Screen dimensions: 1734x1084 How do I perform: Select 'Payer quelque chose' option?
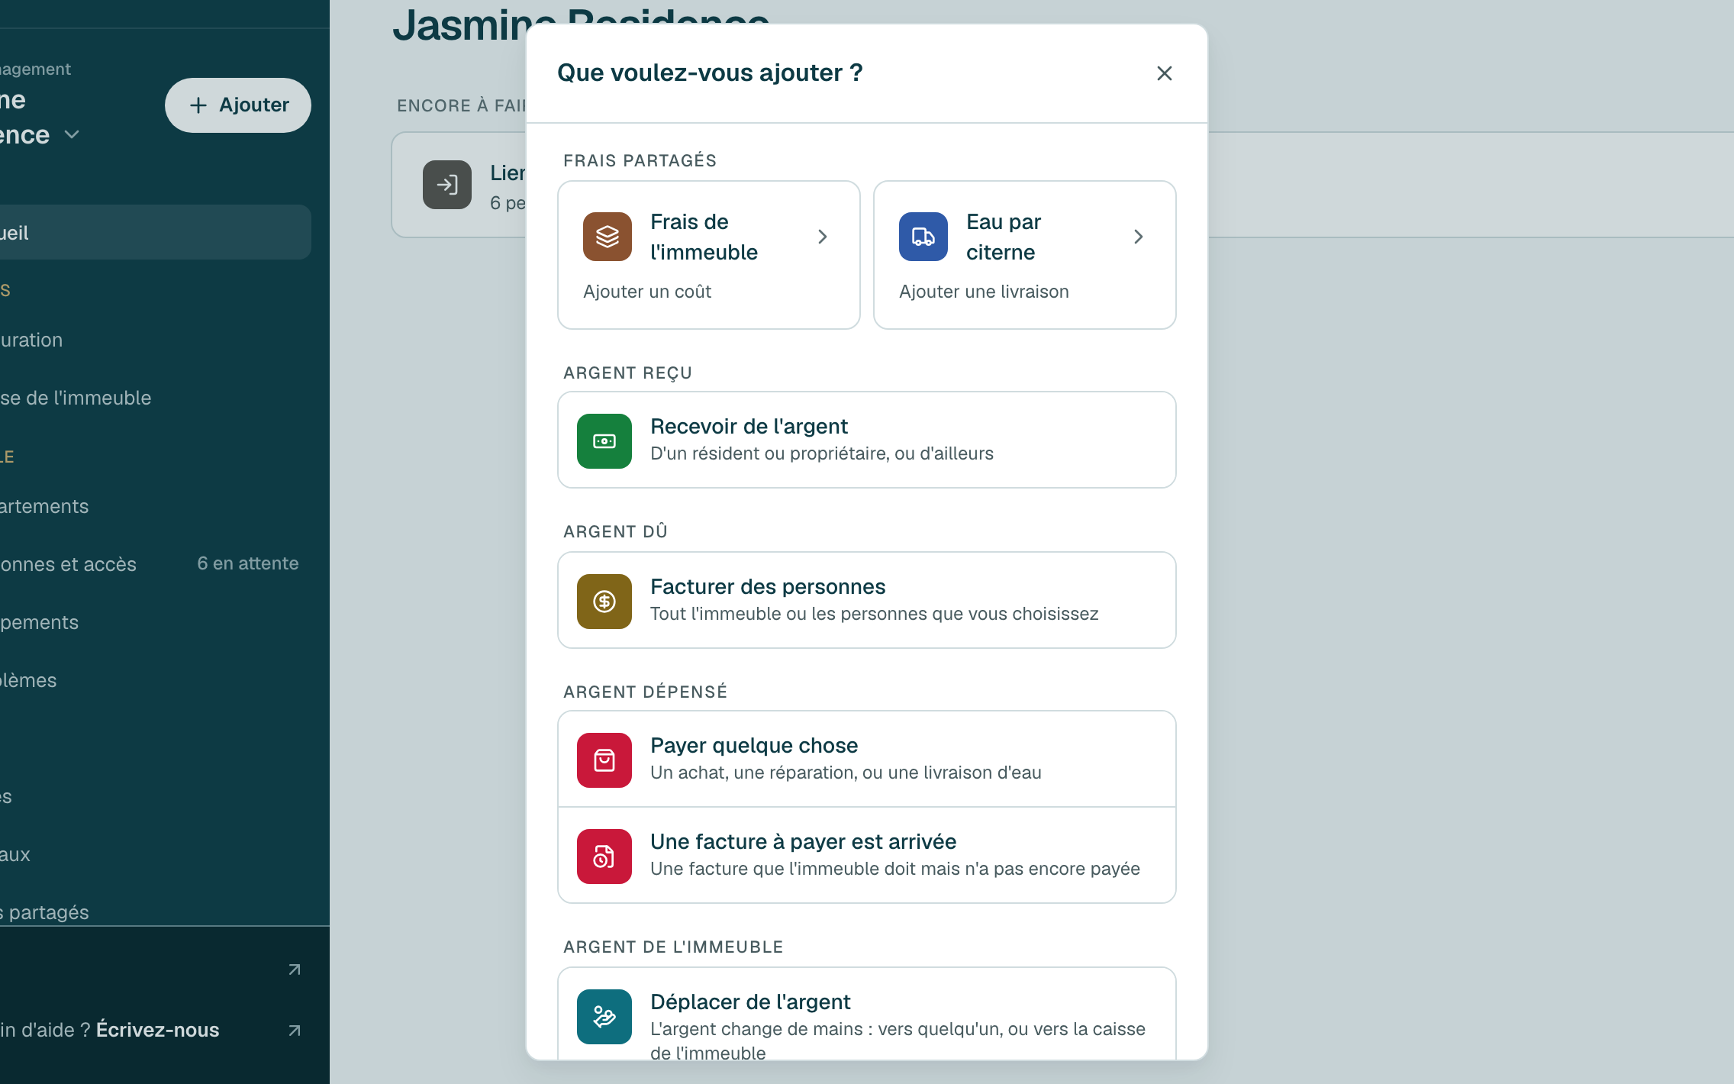[x=866, y=759]
